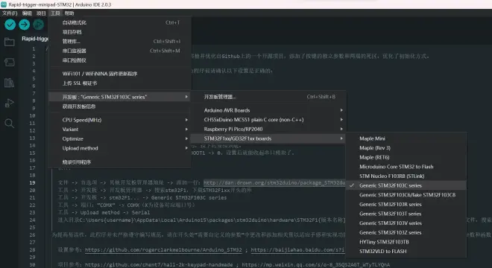
Task: Select the Maple Mini board
Action: pyautogui.click(x=406, y=138)
